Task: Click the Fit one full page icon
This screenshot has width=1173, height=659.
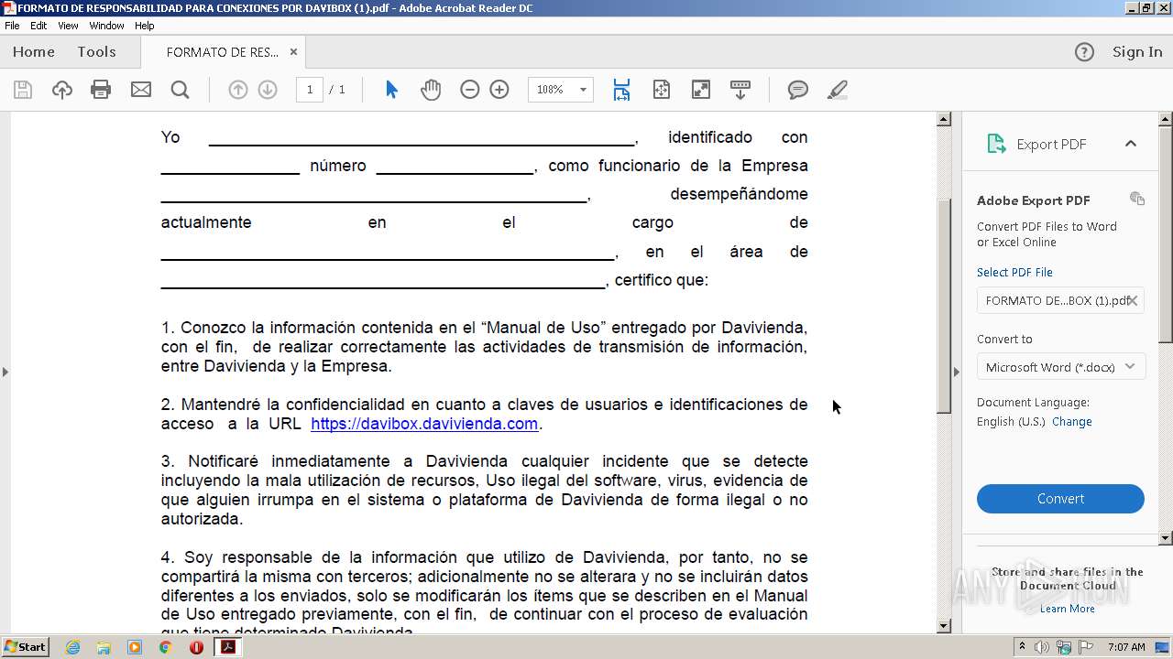Action: [661, 90]
